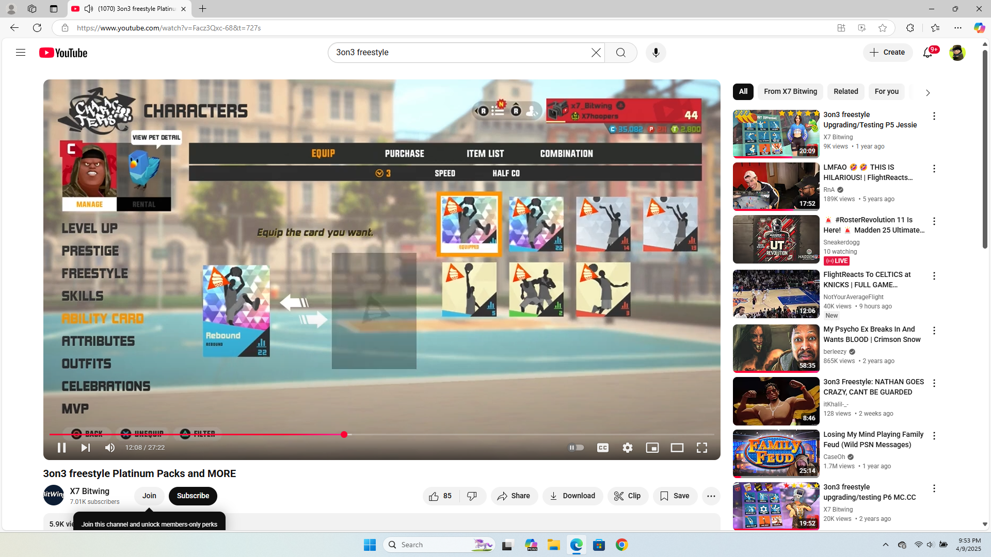991x557 pixels.
Task: Go back to previous page
Action: point(14,28)
